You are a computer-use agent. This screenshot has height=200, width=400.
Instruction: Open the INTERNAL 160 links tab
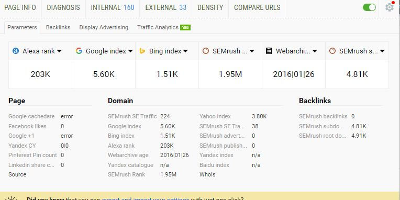pos(113,8)
